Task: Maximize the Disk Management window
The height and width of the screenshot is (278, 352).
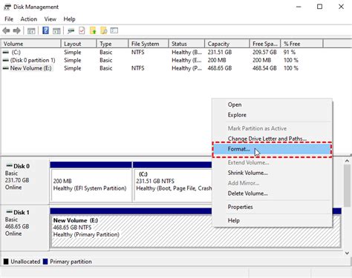Action: pyautogui.click(x=320, y=7)
